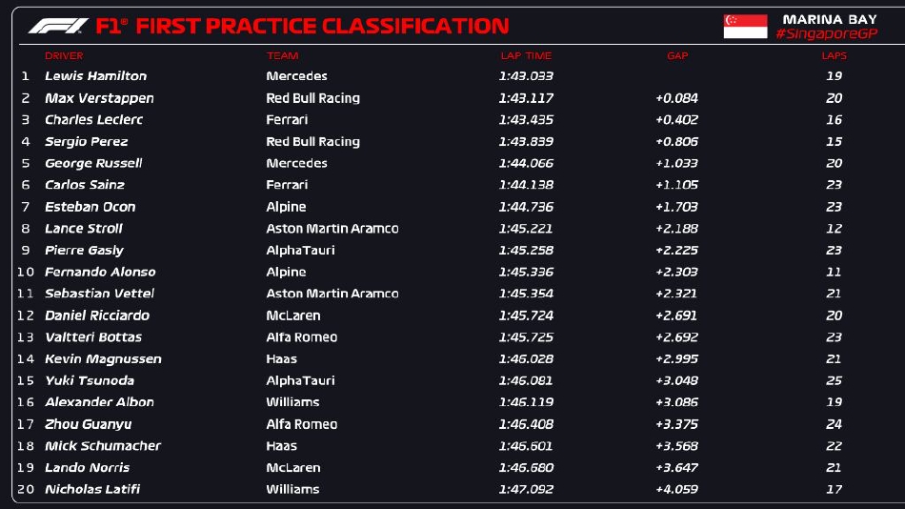Click the First Practice Classification title
Viewport: 905px width, 509px height.
click(322, 27)
